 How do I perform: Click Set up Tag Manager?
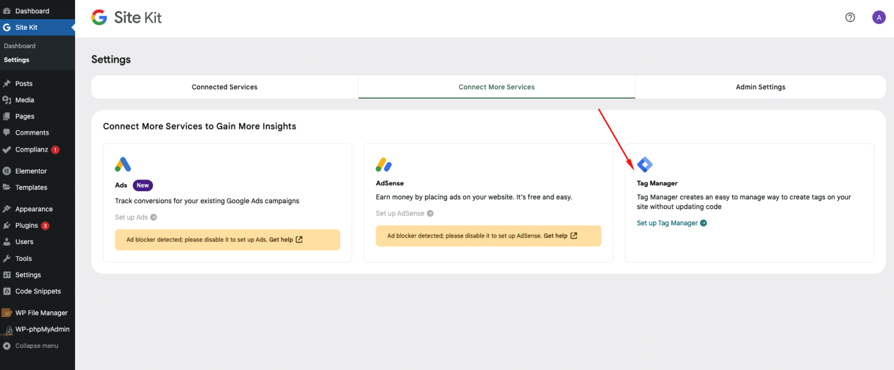pyautogui.click(x=668, y=222)
